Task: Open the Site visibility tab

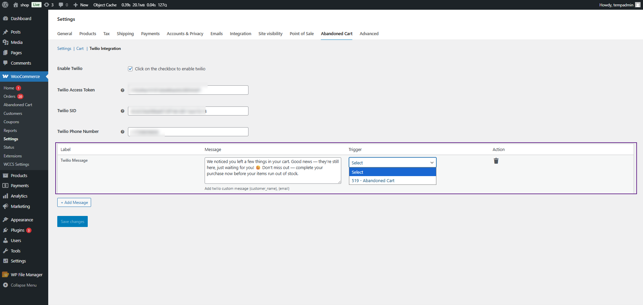Action: (x=270, y=33)
